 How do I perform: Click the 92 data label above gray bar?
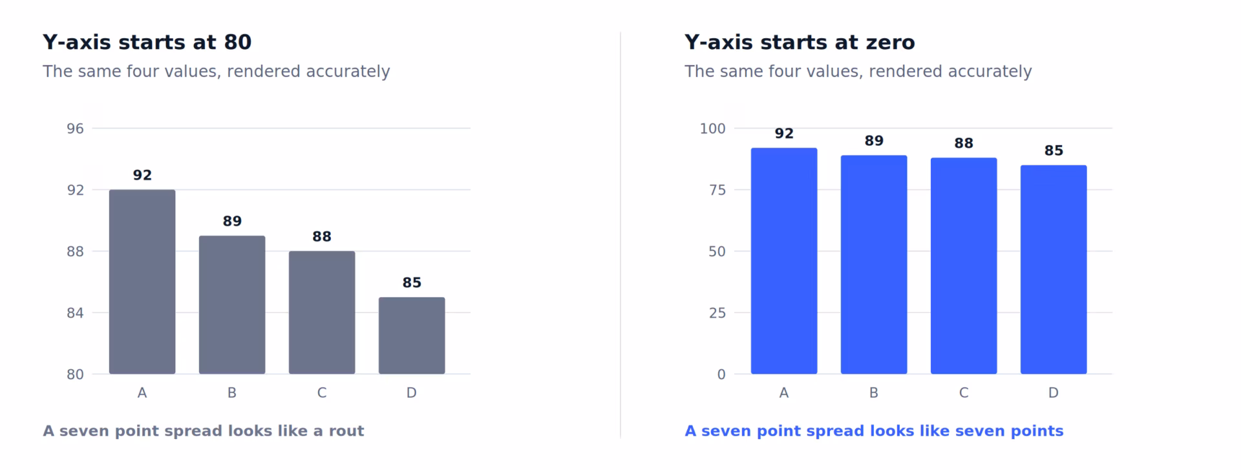[142, 175]
